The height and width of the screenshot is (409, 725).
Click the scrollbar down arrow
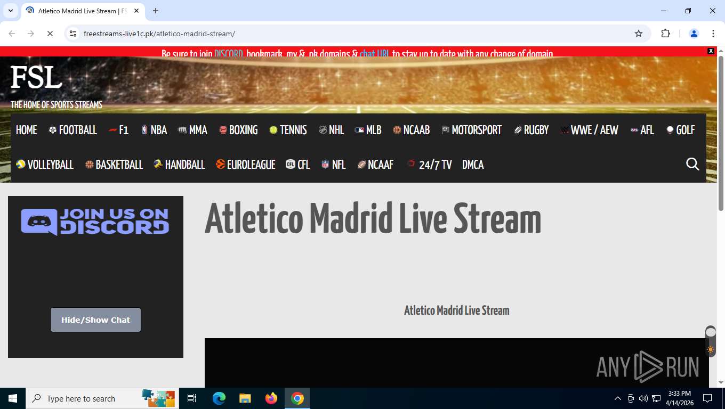[x=721, y=382]
